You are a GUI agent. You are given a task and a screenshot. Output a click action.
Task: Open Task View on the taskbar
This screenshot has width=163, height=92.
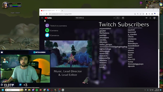click(x=25, y=90)
